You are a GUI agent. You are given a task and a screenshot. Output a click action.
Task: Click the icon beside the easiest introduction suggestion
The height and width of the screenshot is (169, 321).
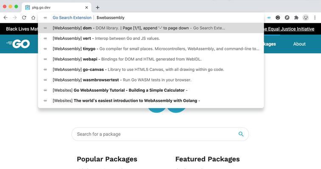(x=45, y=101)
